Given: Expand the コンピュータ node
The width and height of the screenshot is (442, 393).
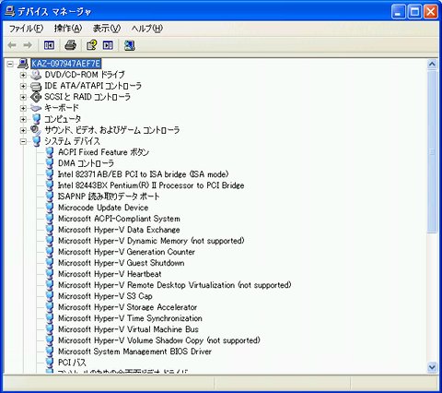Looking at the screenshot, I should [23, 119].
